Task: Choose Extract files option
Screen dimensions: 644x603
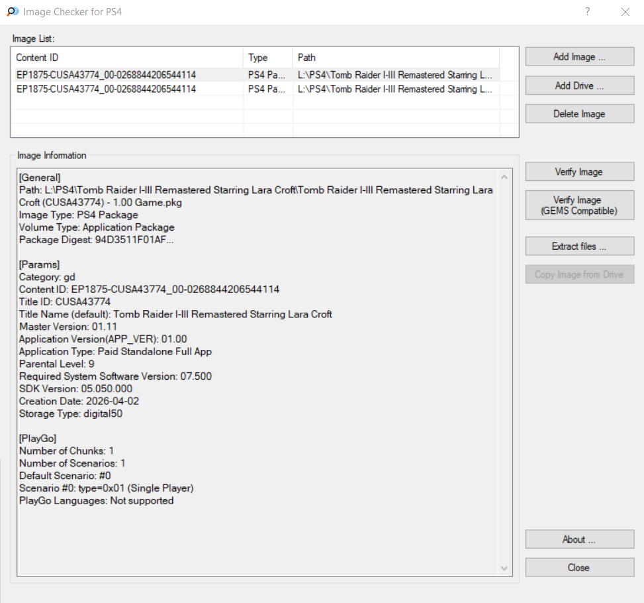Action: pos(580,247)
